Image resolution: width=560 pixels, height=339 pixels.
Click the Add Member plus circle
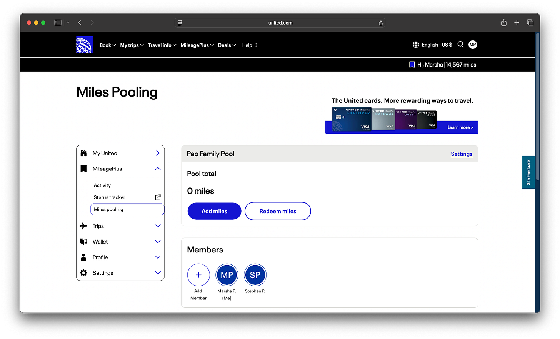tap(198, 275)
